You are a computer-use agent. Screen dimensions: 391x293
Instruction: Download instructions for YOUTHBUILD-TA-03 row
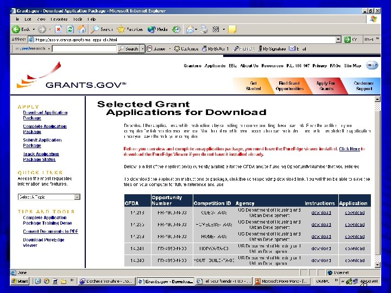[x=321, y=260]
